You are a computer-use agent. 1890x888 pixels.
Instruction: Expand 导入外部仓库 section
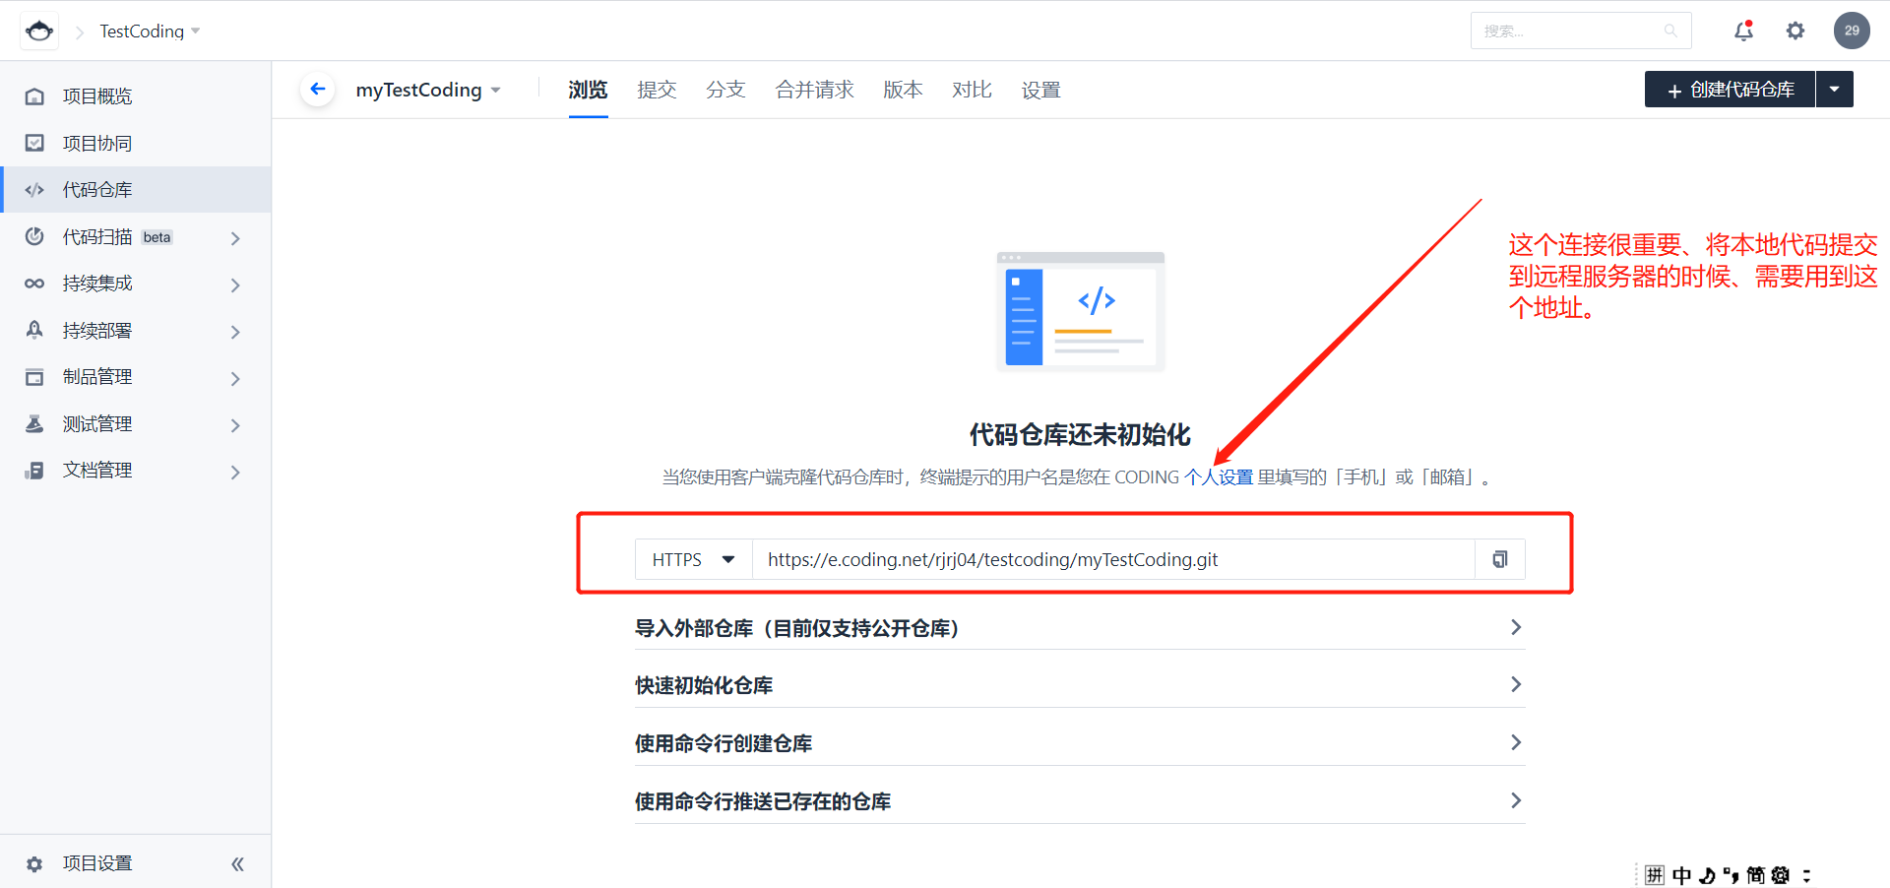[1080, 628]
